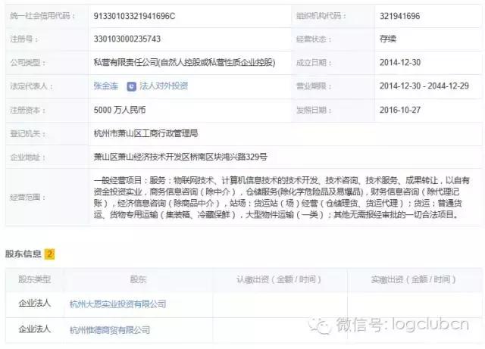Click the 注册资本 label

(x=27, y=110)
